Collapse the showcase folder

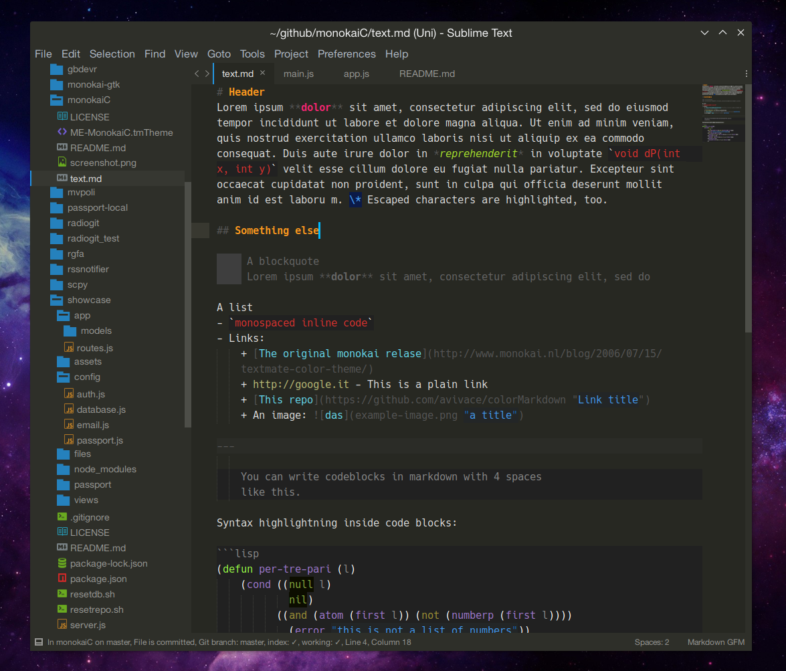[x=56, y=300]
